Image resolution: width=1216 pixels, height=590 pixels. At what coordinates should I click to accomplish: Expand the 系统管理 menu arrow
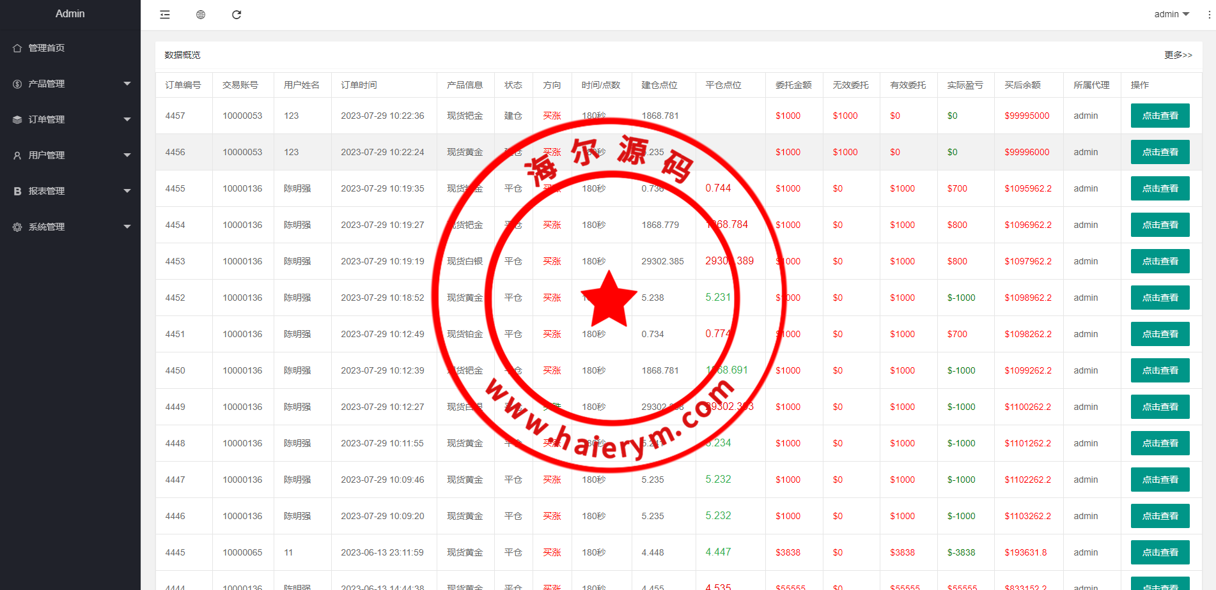(x=127, y=227)
